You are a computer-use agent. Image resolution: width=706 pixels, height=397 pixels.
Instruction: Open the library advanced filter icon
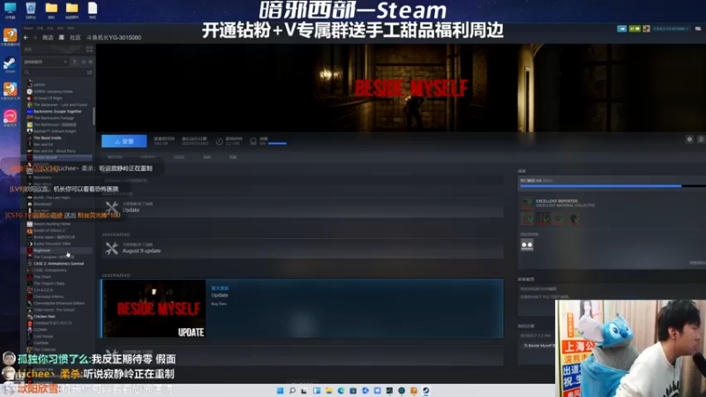(x=90, y=72)
